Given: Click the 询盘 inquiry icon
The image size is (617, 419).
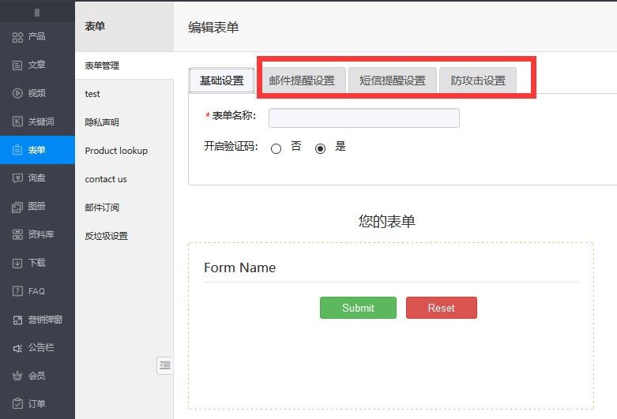Looking at the screenshot, I should [x=17, y=178].
